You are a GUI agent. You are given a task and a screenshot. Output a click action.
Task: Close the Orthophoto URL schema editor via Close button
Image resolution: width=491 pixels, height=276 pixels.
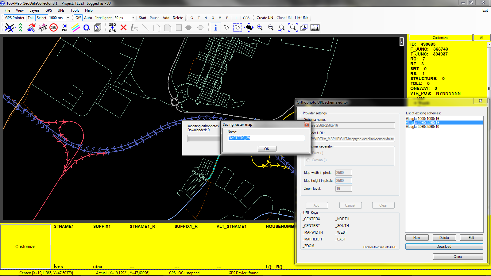coord(458,257)
